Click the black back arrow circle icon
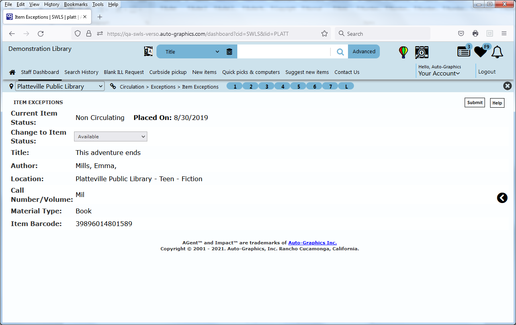 [502, 198]
